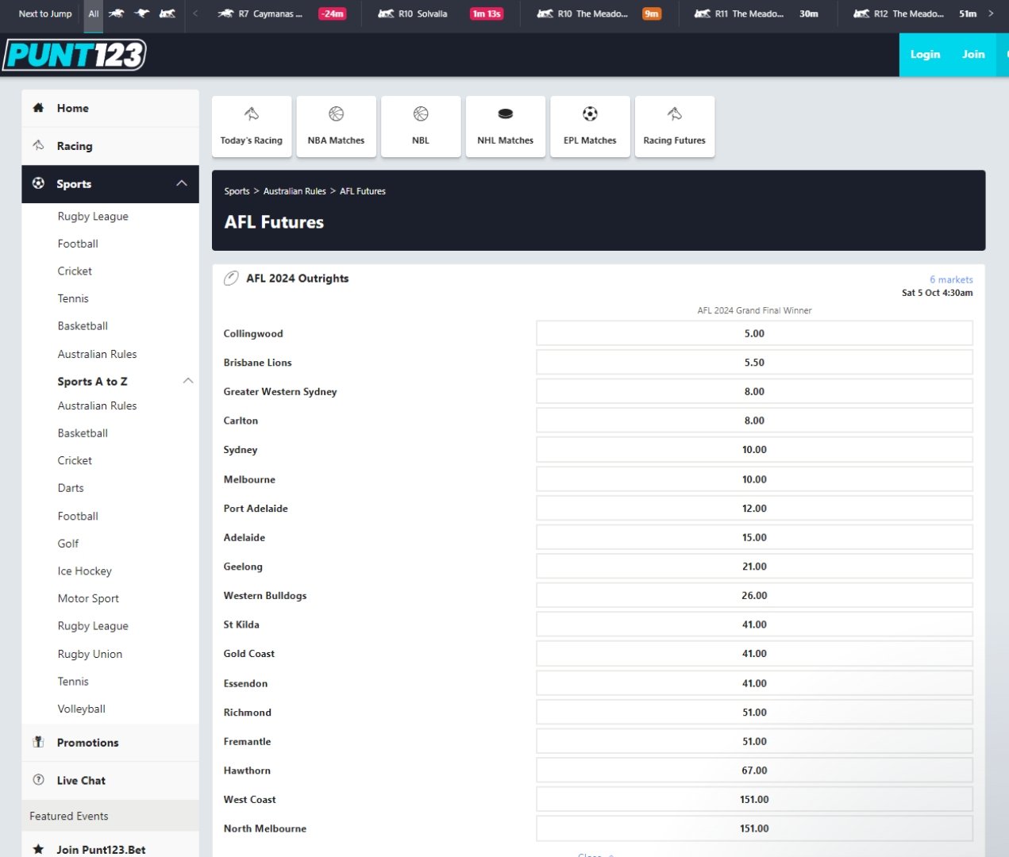Click the Promotions gift icon

[38, 742]
